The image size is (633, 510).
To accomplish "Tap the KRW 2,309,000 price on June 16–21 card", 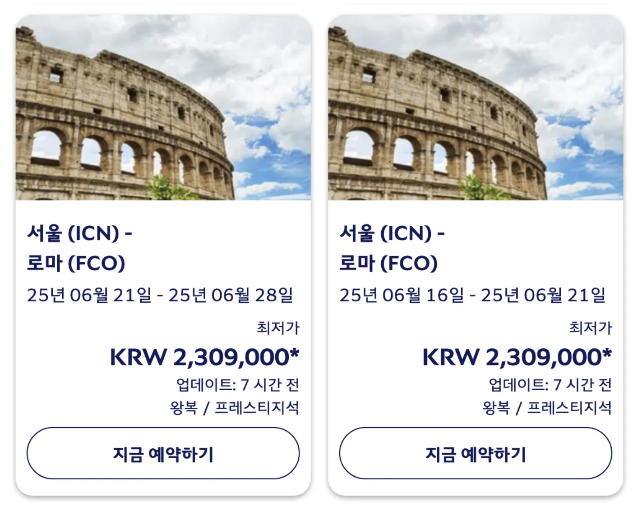I will [x=517, y=357].
